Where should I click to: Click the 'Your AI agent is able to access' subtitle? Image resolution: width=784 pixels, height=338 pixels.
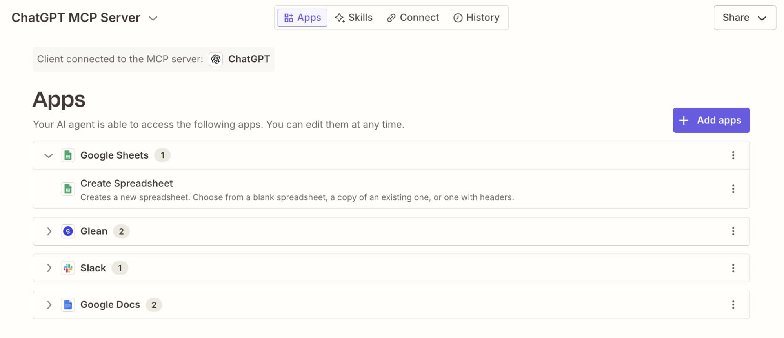click(x=218, y=125)
